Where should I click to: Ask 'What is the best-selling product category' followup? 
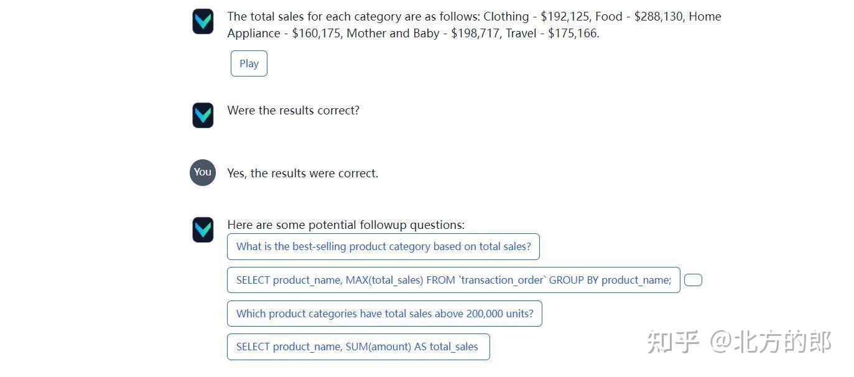pos(383,246)
